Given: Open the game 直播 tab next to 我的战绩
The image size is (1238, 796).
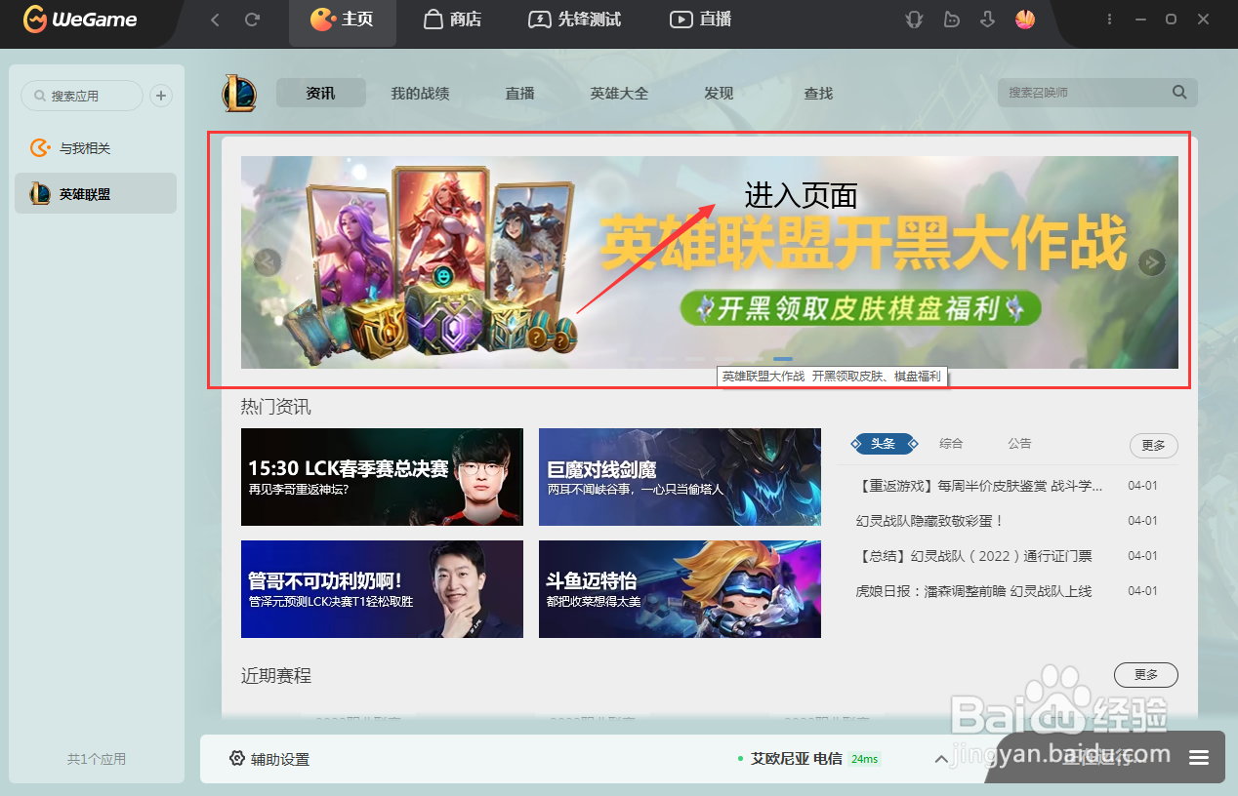Looking at the screenshot, I should pyautogui.click(x=519, y=94).
